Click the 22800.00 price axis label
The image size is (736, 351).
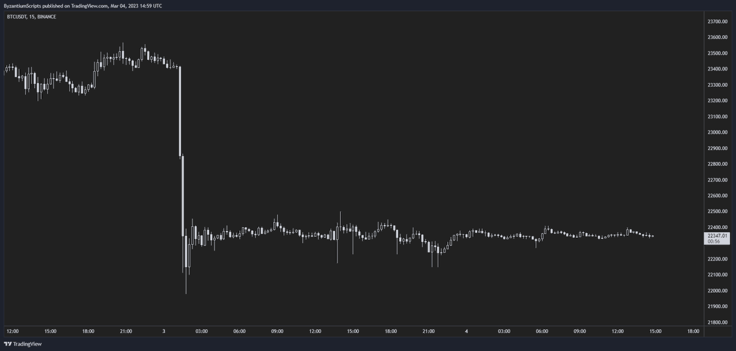coord(718,164)
